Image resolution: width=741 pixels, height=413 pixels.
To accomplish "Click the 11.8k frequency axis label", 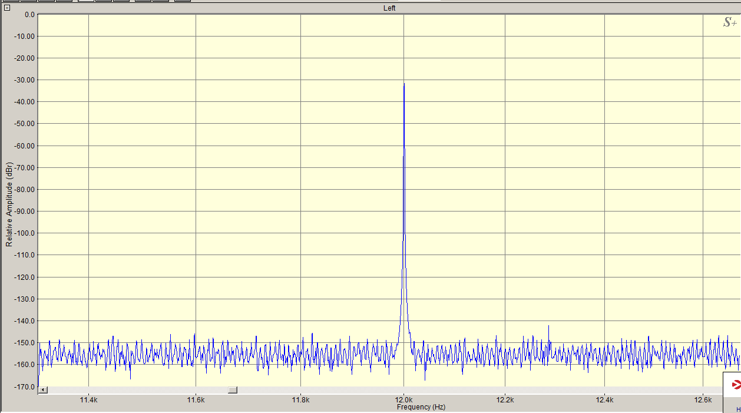I will tap(300, 400).
